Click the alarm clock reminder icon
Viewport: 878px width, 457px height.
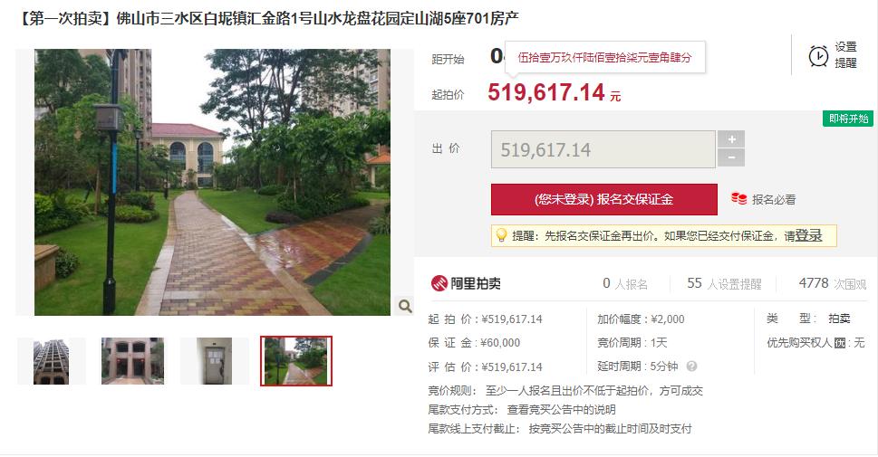(x=818, y=56)
